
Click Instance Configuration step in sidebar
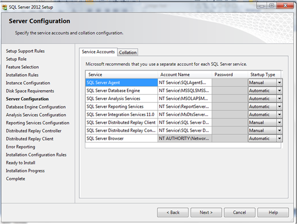[x=28, y=83]
